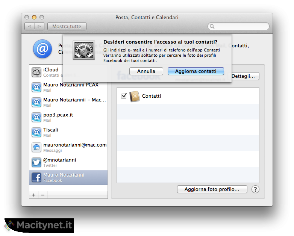Uncheck the Contatti checkbox

[x=124, y=96]
